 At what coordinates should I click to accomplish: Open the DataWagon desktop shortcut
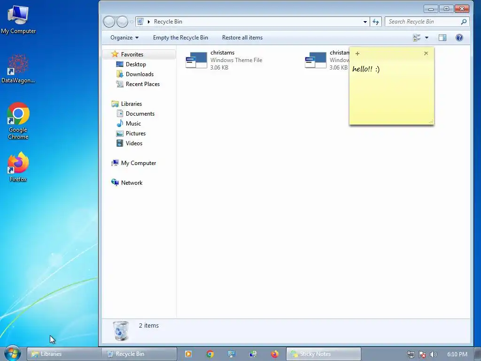pos(18,69)
